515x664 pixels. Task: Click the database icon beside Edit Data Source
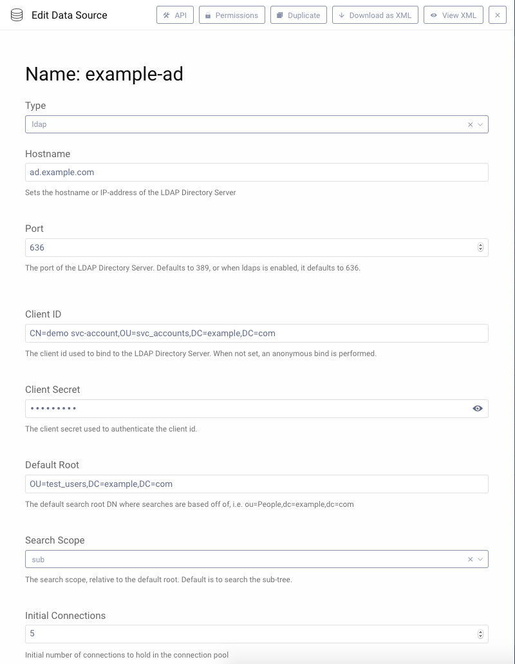pos(18,15)
